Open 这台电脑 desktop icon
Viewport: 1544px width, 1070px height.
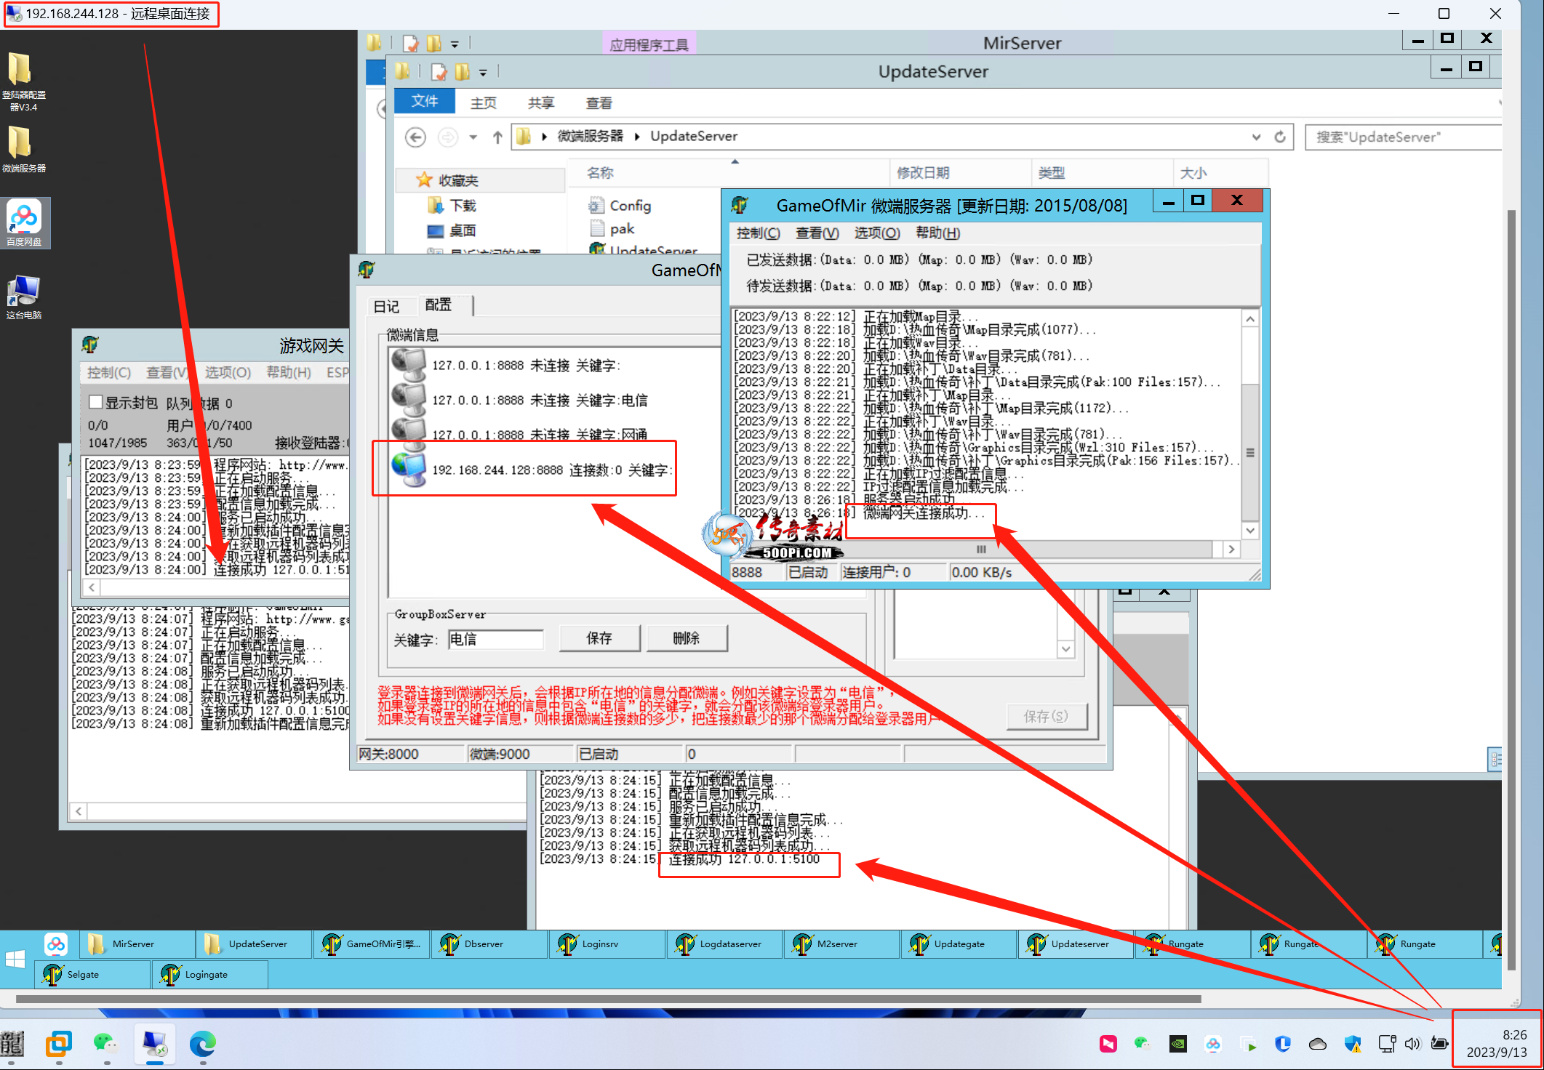(x=24, y=297)
